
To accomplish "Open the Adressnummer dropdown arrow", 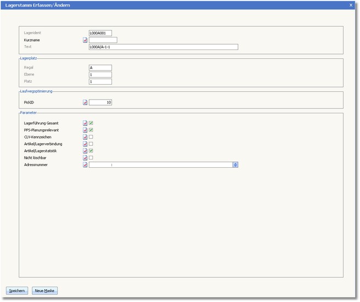I will tap(235, 164).
